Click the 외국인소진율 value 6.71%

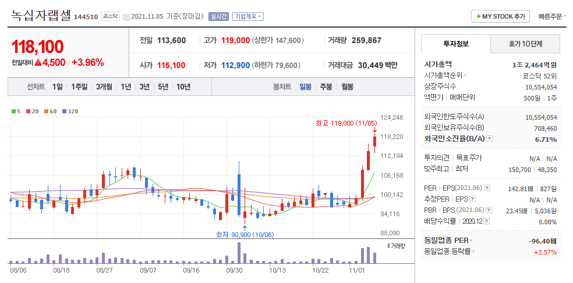pyautogui.click(x=546, y=139)
